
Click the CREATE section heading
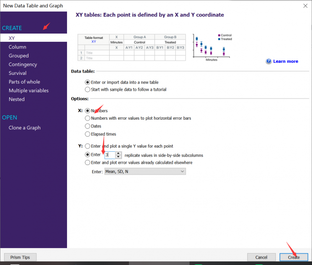tap(12, 28)
